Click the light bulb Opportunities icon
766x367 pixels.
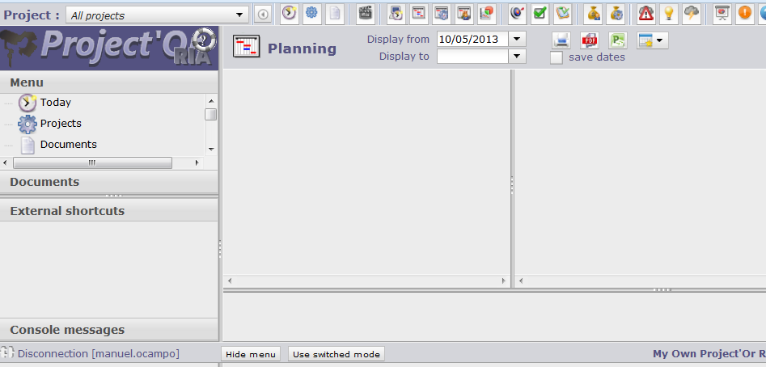tap(668, 14)
